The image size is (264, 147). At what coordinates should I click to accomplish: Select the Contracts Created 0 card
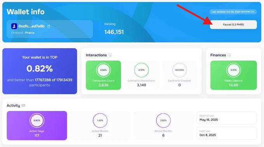[179, 75]
